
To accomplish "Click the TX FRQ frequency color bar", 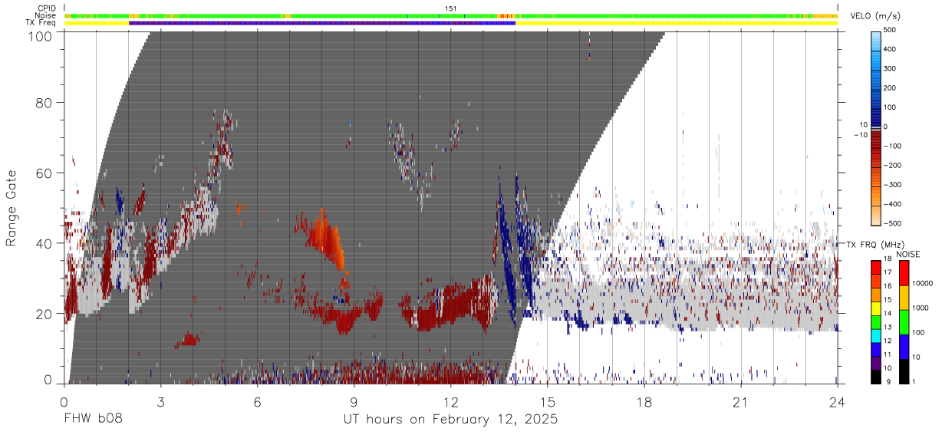I will (875, 322).
